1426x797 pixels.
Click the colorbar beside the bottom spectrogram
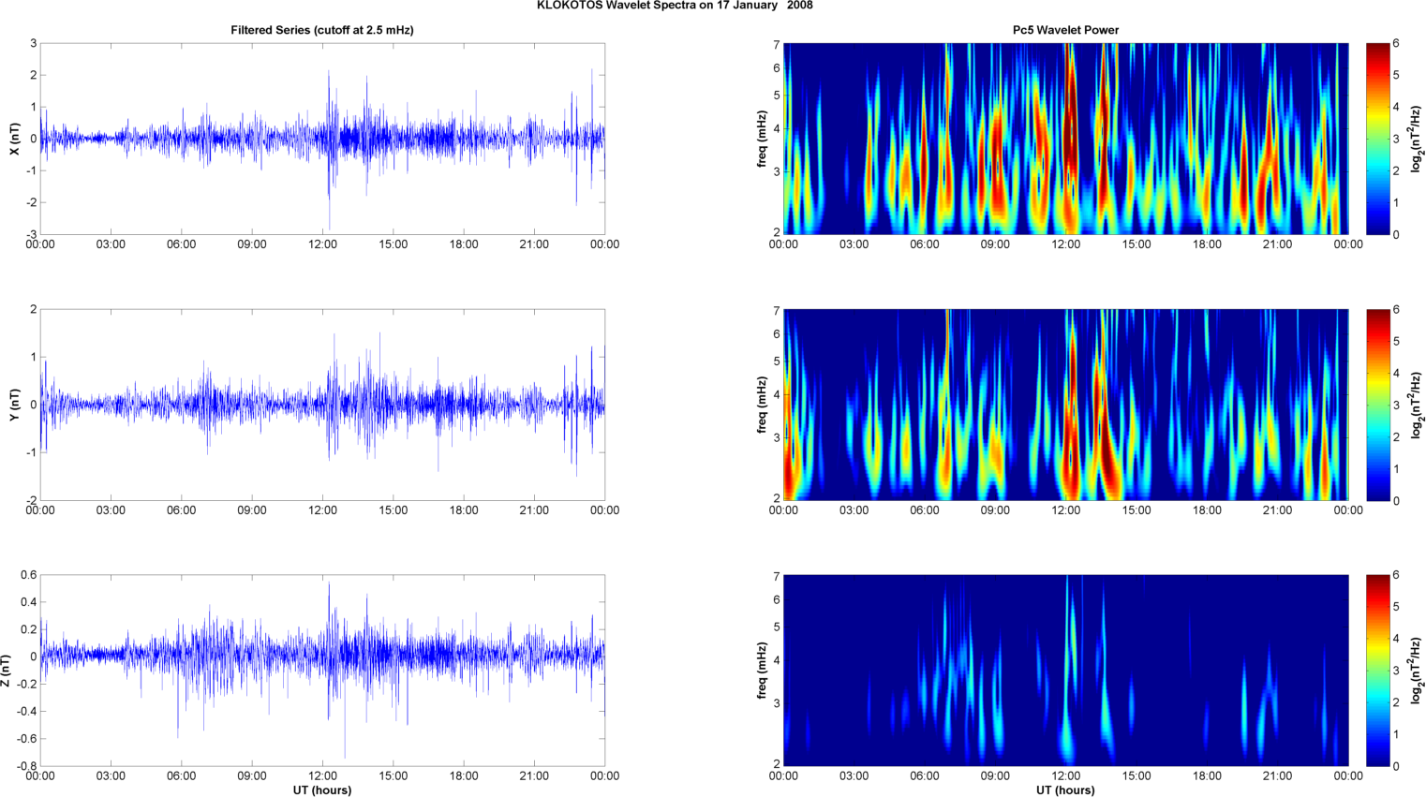(1377, 671)
